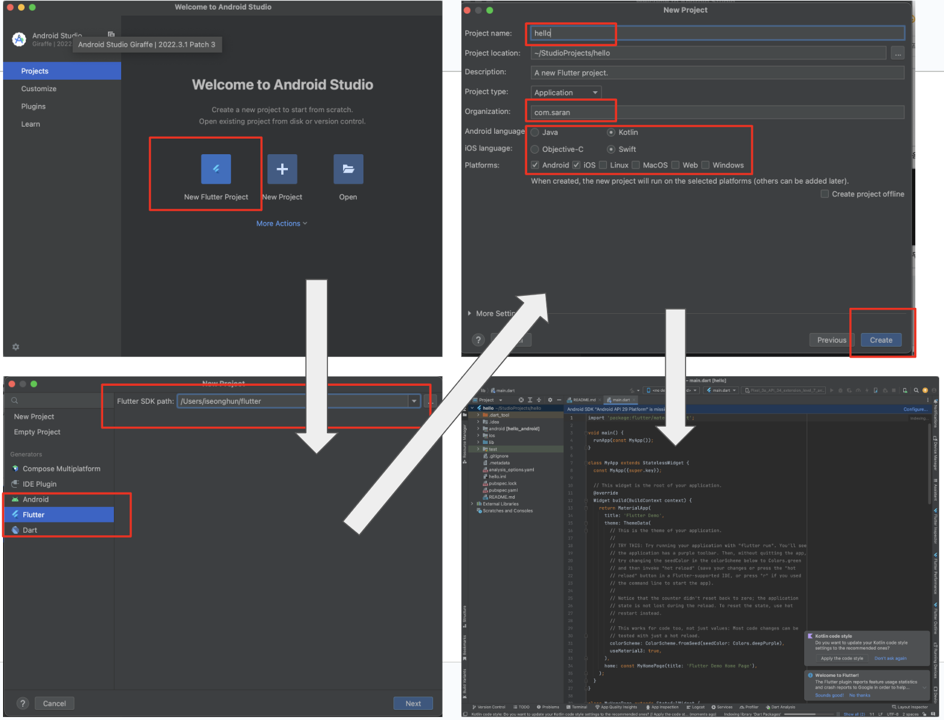Open the Dart Analysis tool tab
This screenshot has height=720, width=944.
[780, 707]
